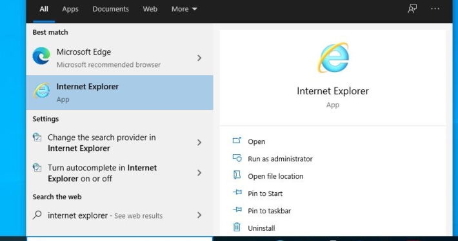Click the large Internet Explorer logo

[333, 58]
